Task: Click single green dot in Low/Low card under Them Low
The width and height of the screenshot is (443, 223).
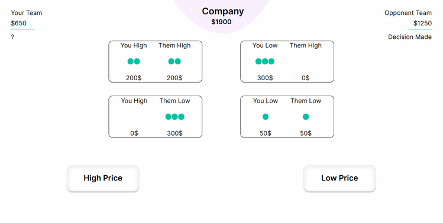Action: tap(306, 117)
